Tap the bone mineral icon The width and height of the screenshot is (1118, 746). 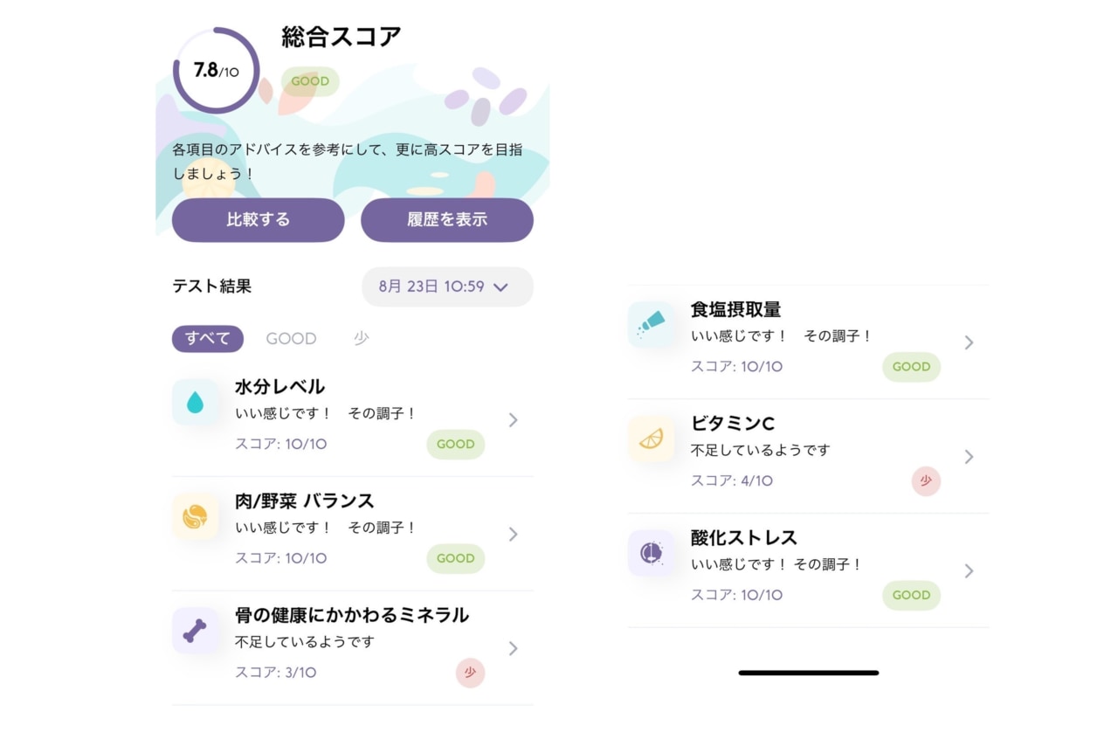click(x=196, y=631)
